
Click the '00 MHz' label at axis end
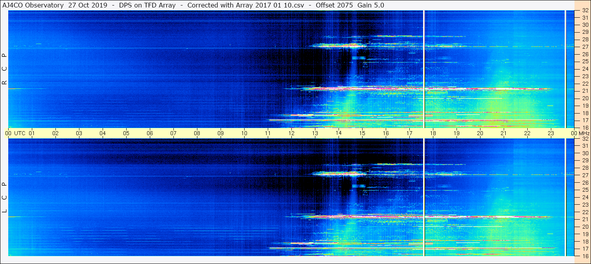pyautogui.click(x=580, y=133)
